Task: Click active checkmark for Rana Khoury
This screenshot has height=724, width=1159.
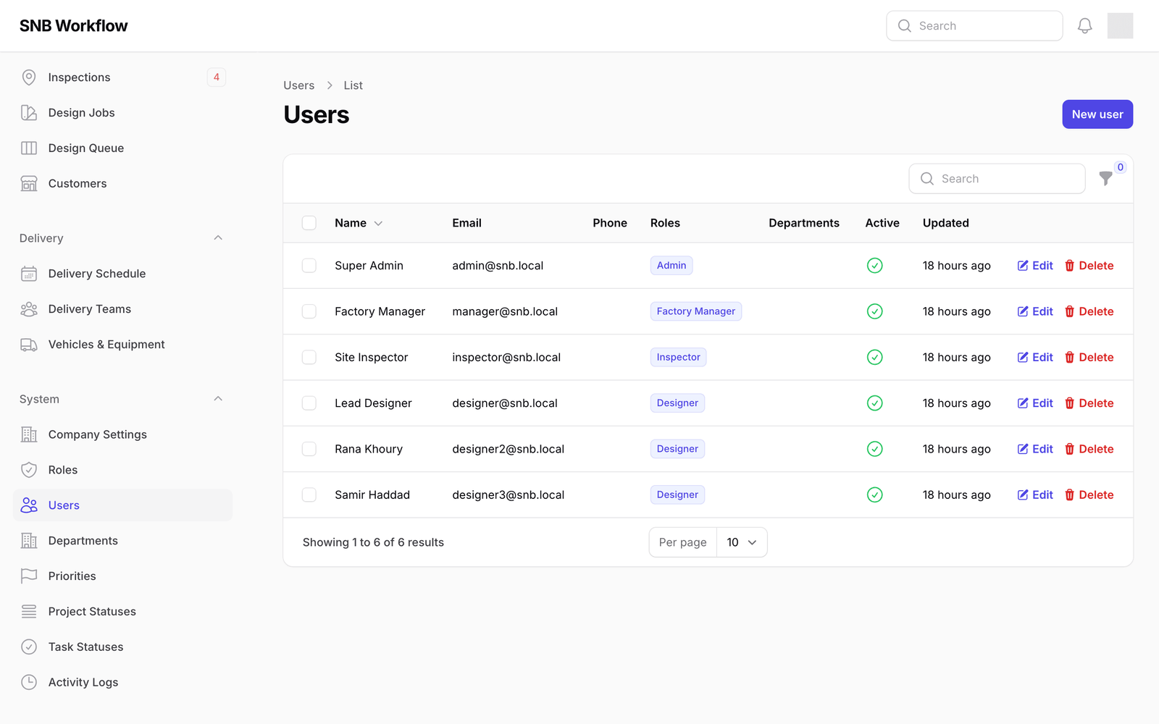Action: 874,449
